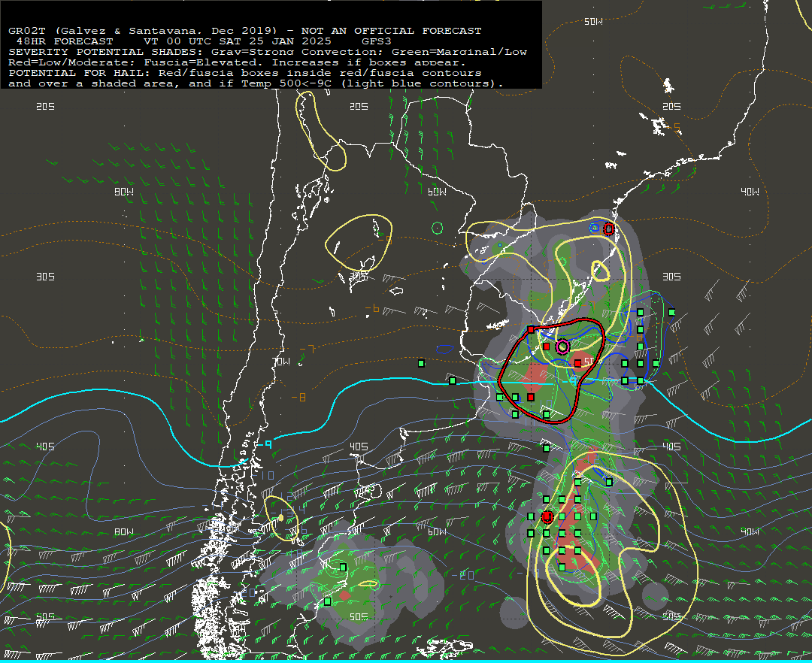The image size is (812, 663).
Task: Click the cyan '-9' label near the Chilean coast
Action: (x=265, y=444)
